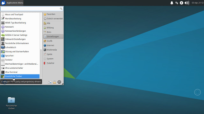Select the Multimedia category

(53, 50)
